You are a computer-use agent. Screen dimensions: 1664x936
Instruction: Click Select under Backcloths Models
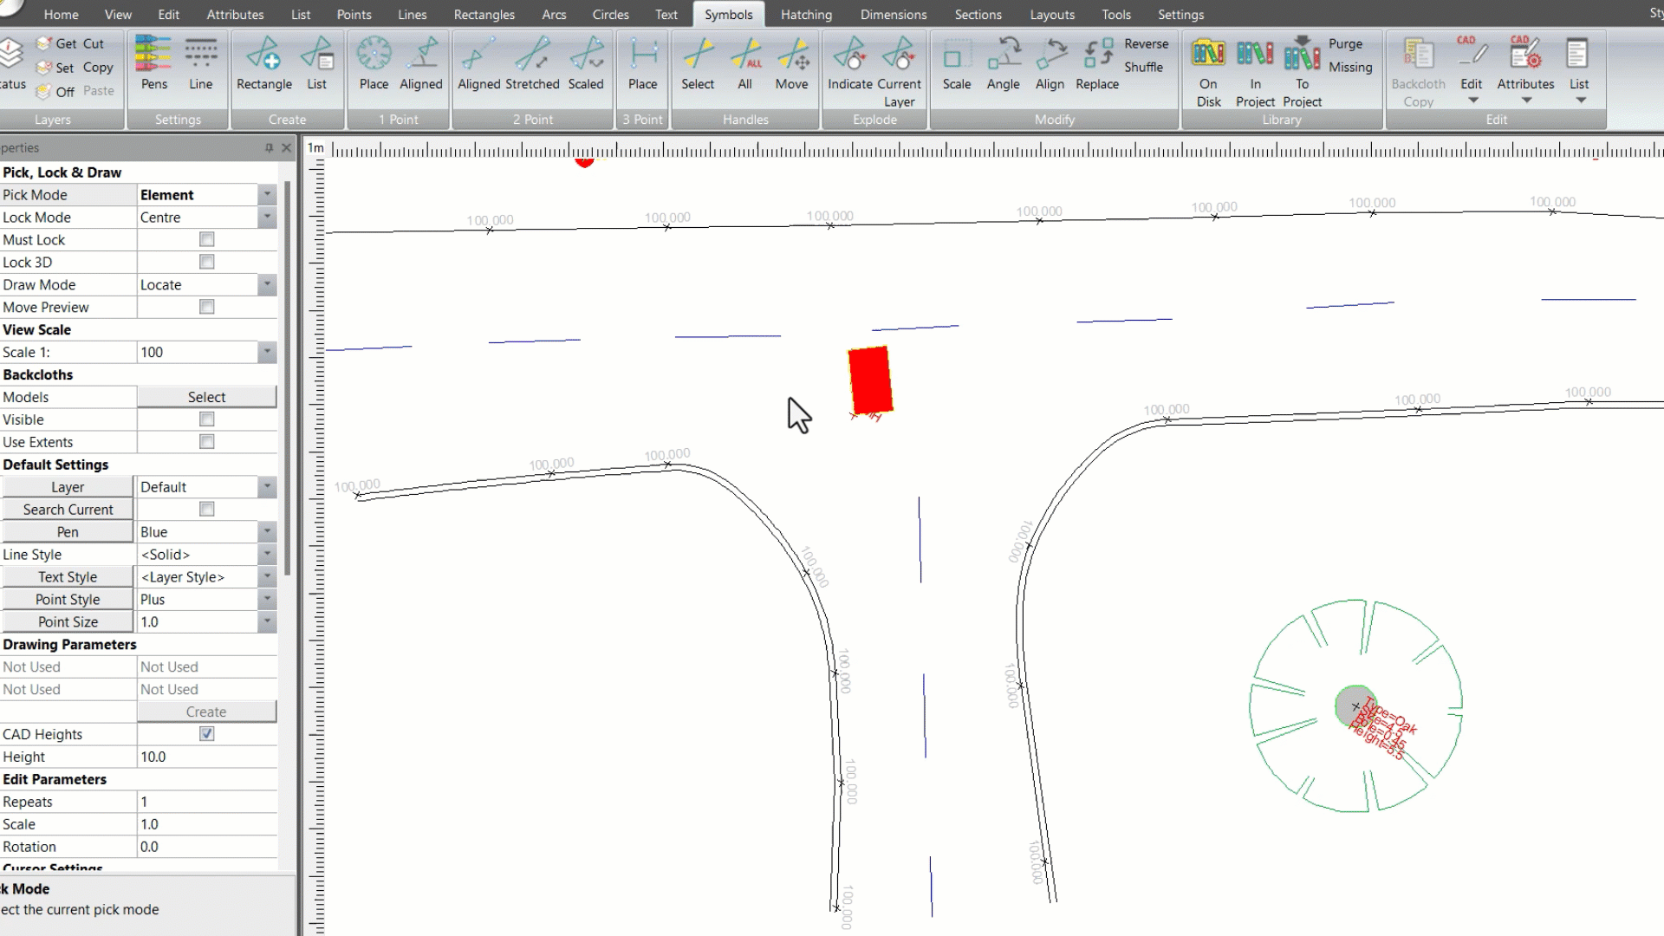(x=206, y=396)
